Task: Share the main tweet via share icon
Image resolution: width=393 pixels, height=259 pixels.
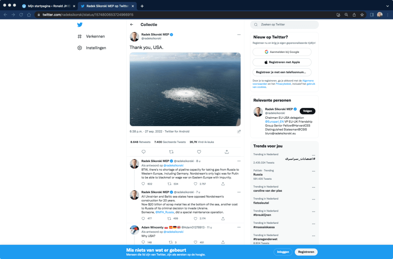Action: coord(227,152)
